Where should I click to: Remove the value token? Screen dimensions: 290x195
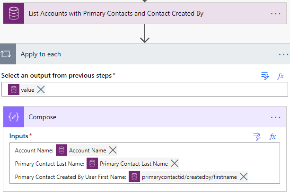tap(41, 89)
